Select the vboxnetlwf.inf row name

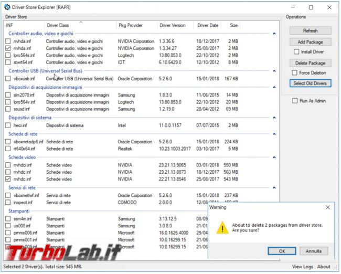[26, 195]
